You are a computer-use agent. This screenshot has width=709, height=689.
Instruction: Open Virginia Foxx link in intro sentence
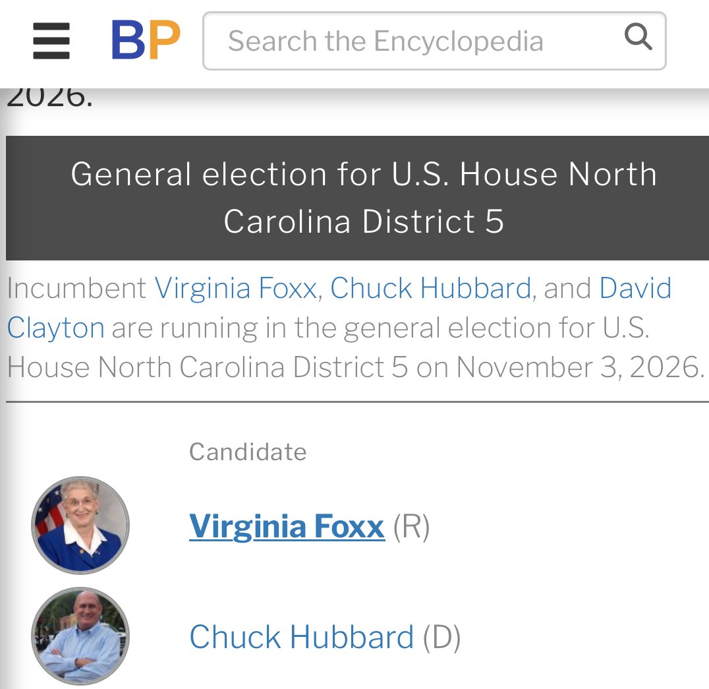pyautogui.click(x=235, y=289)
